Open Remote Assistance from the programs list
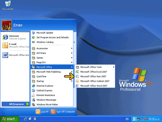 pos(46,95)
